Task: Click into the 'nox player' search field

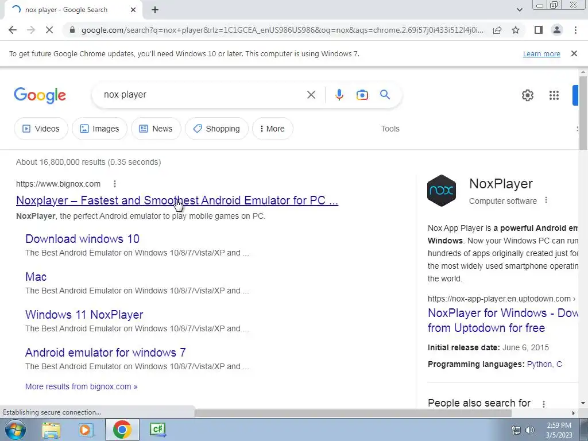Action: click(199, 95)
